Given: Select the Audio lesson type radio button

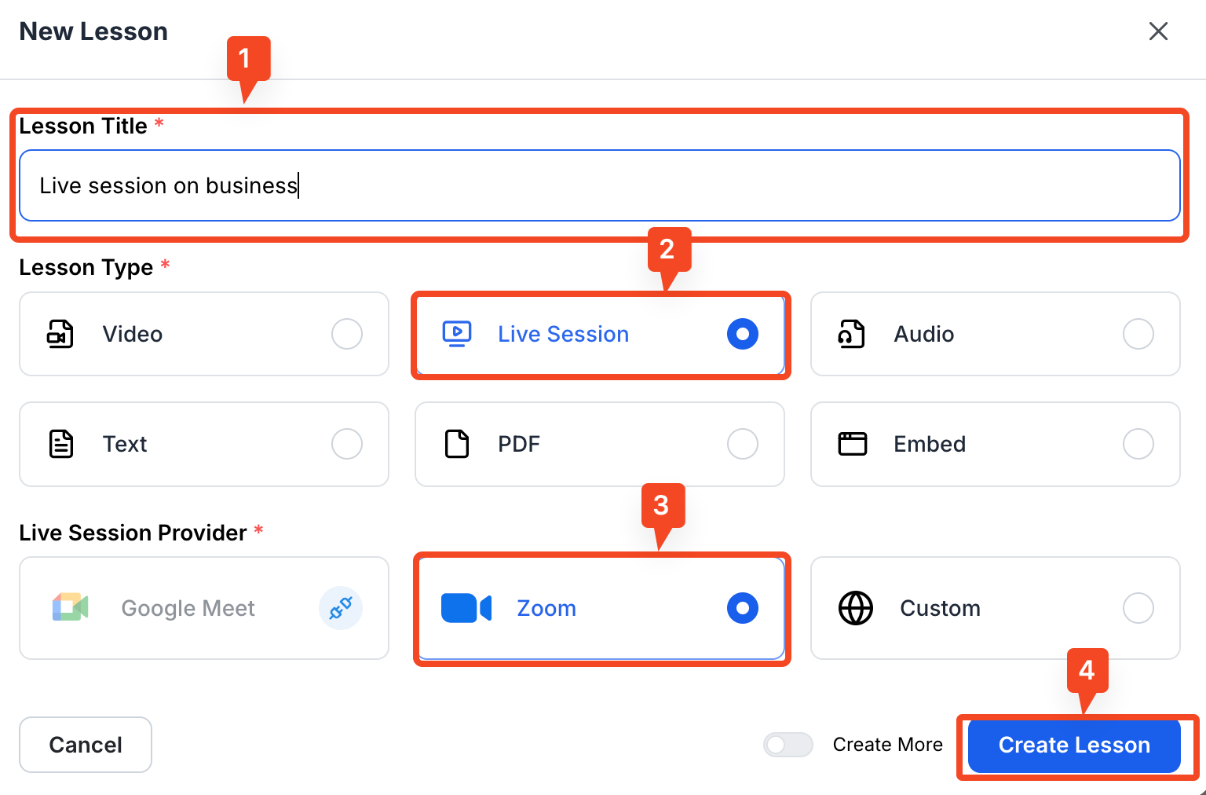Looking at the screenshot, I should 1138,334.
